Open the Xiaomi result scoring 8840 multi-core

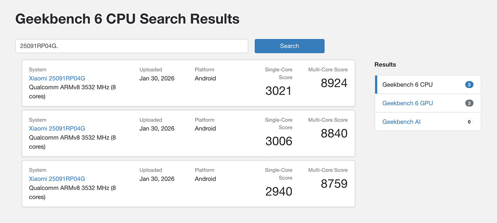57,128
